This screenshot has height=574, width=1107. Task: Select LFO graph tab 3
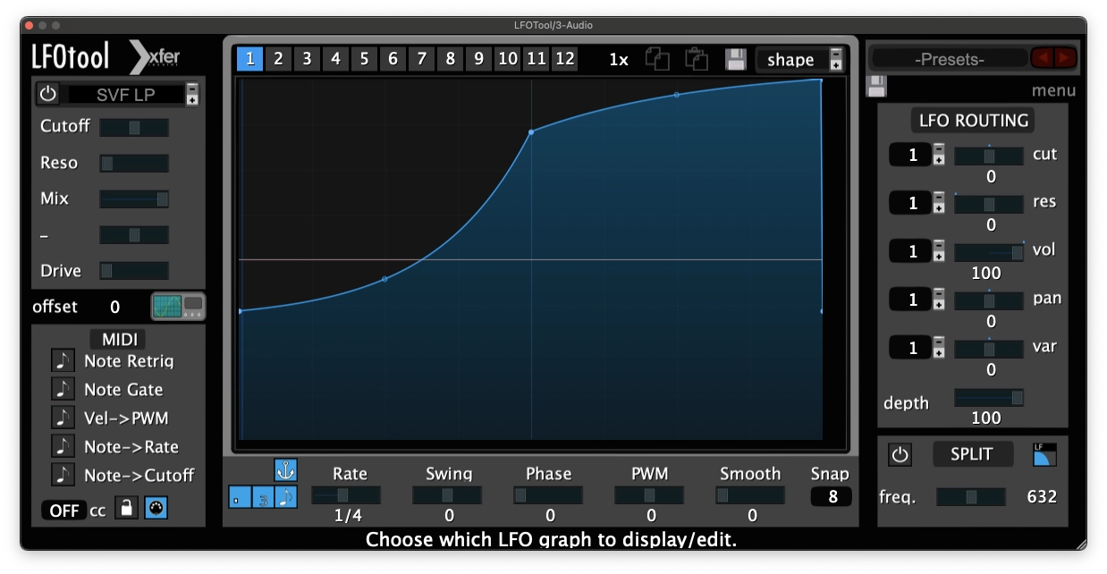307,59
